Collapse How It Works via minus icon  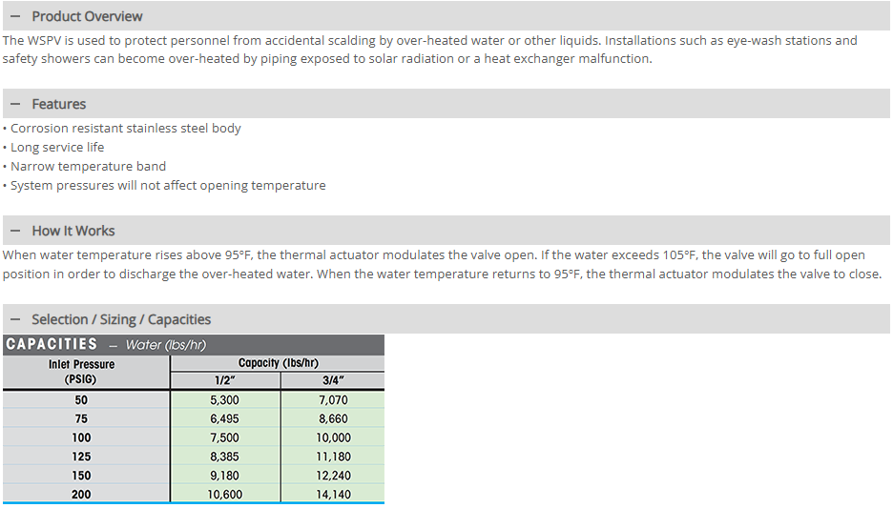click(15, 231)
